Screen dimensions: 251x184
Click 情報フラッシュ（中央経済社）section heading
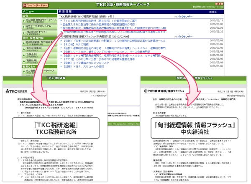click(94, 36)
